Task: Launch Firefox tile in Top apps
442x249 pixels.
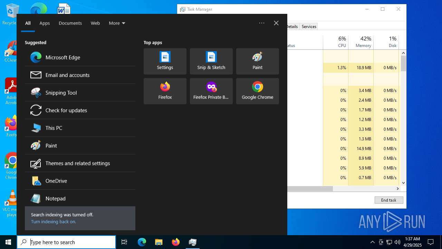Action: click(x=165, y=91)
